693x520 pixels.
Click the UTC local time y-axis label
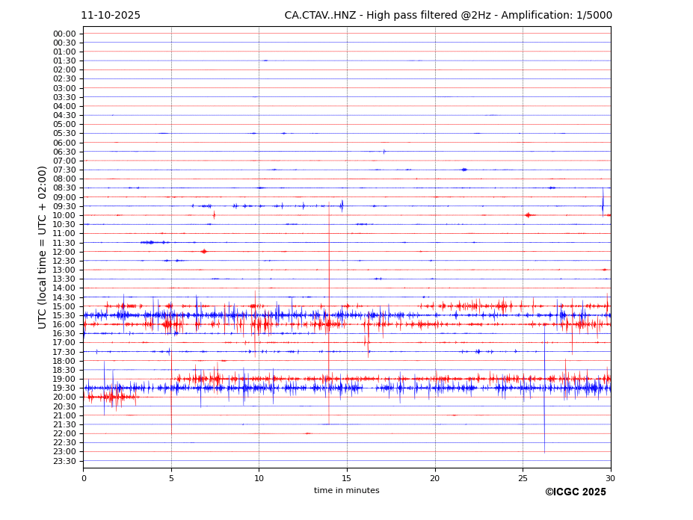(x=43, y=247)
